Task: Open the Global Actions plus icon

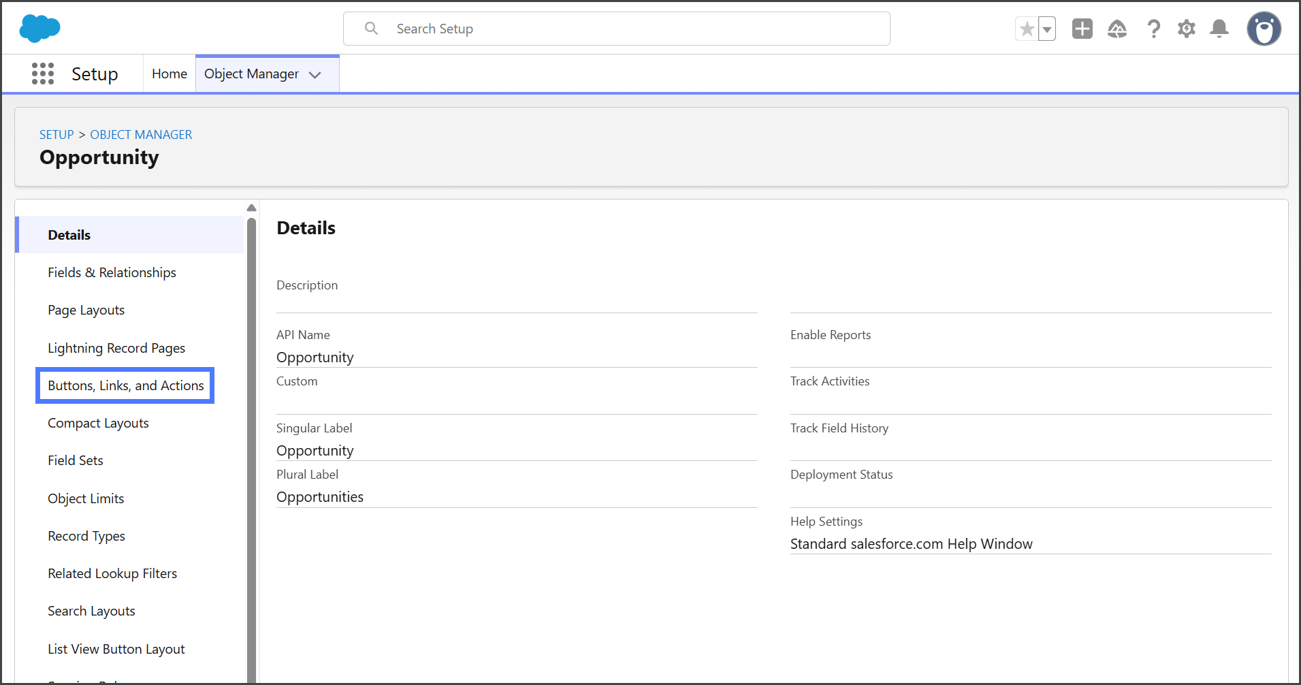Action: click(x=1082, y=29)
